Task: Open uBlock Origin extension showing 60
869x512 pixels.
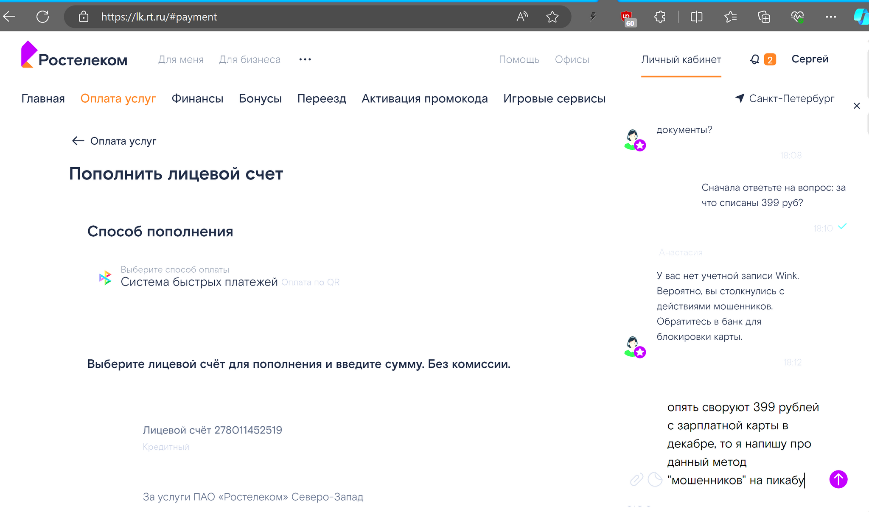Action: pyautogui.click(x=628, y=18)
